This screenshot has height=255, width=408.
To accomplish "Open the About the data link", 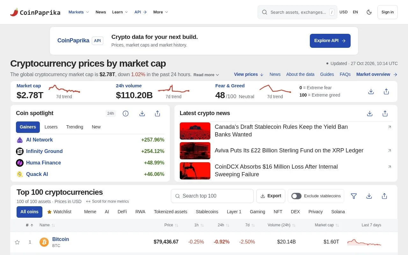I will click(300, 74).
